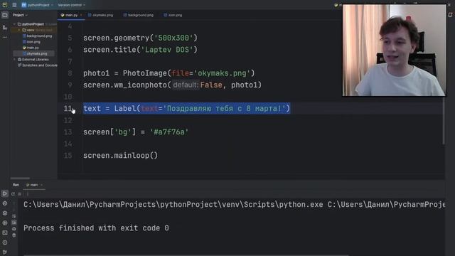Image resolution: width=455 pixels, height=256 pixels.
Task: Rerun 'main' with the rerun icon
Action: 13,194
